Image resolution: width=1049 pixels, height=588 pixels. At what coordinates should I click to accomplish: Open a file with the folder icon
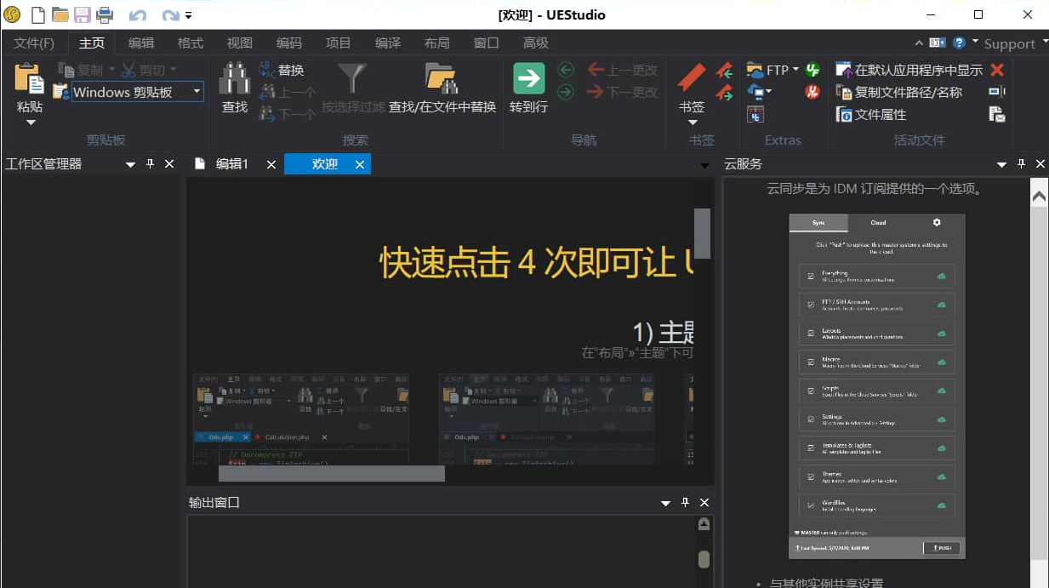coord(60,14)
